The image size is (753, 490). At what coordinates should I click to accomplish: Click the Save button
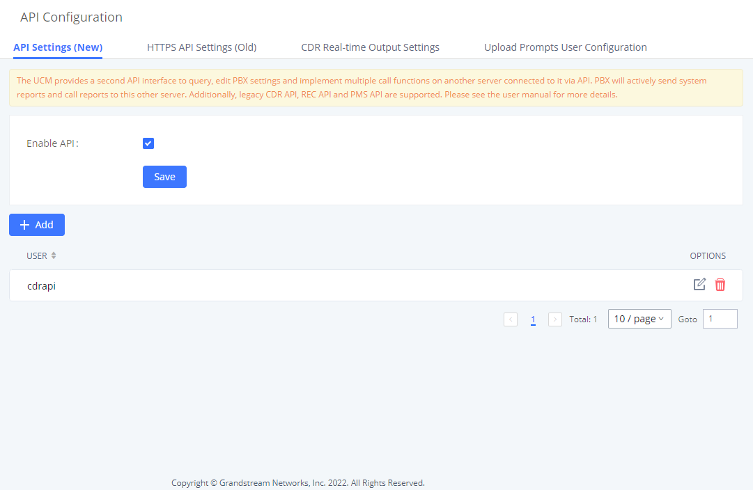pyautogui.click(x=164, y=177)
